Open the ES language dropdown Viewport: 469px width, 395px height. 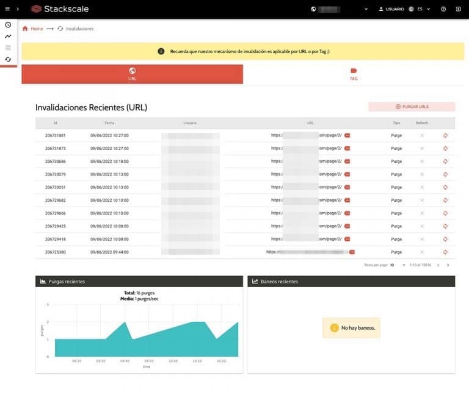420,9
